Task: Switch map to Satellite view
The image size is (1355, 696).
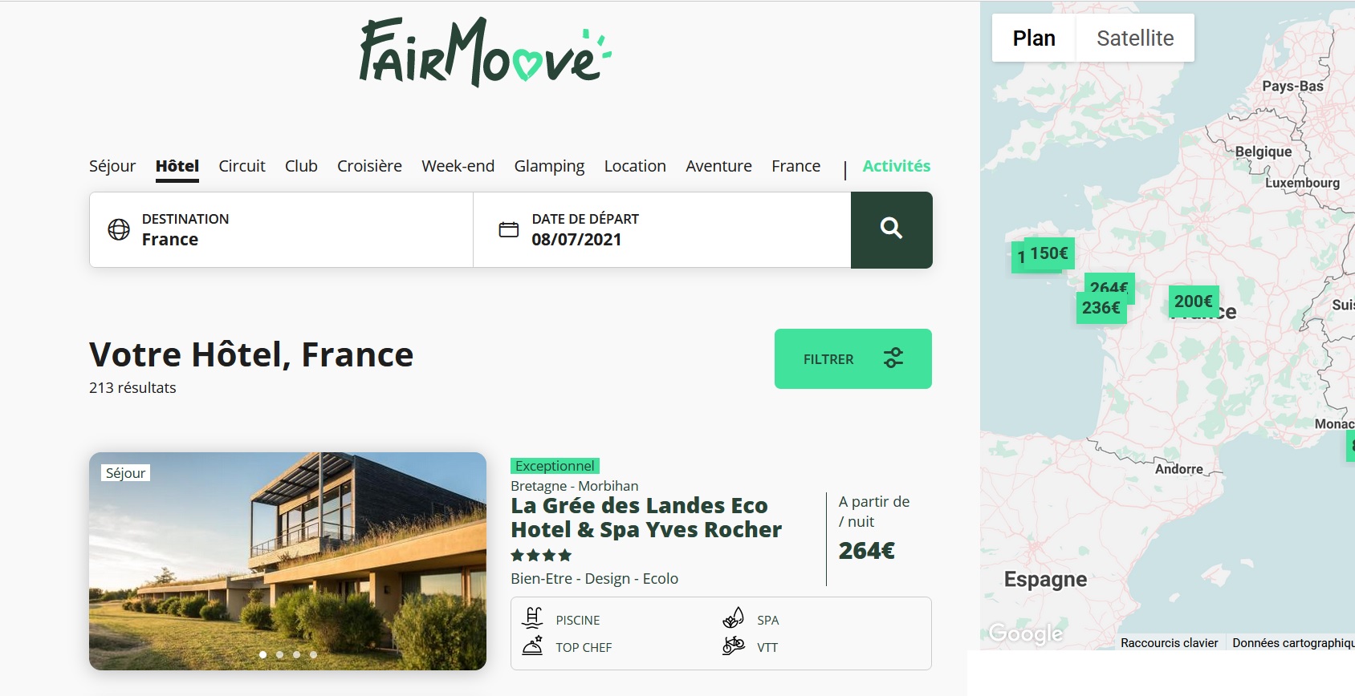Action: [1134, 38]
